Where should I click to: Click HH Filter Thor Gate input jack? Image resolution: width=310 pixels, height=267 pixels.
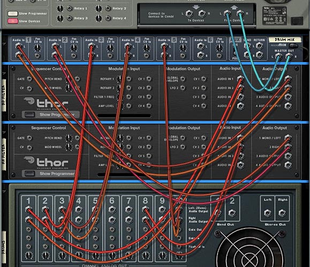tap(29, 138)
